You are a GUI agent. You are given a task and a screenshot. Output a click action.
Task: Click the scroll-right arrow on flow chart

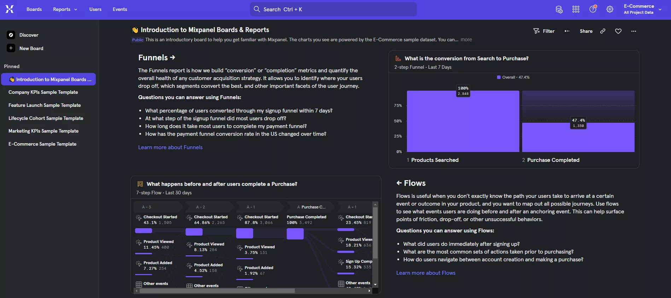[369, 291]
